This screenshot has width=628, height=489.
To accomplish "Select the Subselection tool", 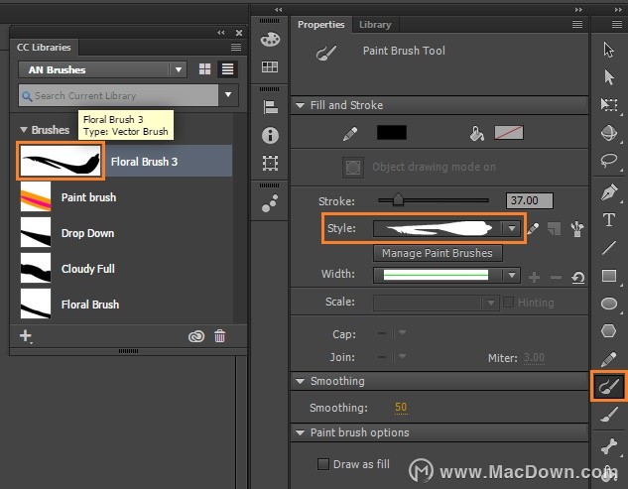I will (x=609, y=77).
